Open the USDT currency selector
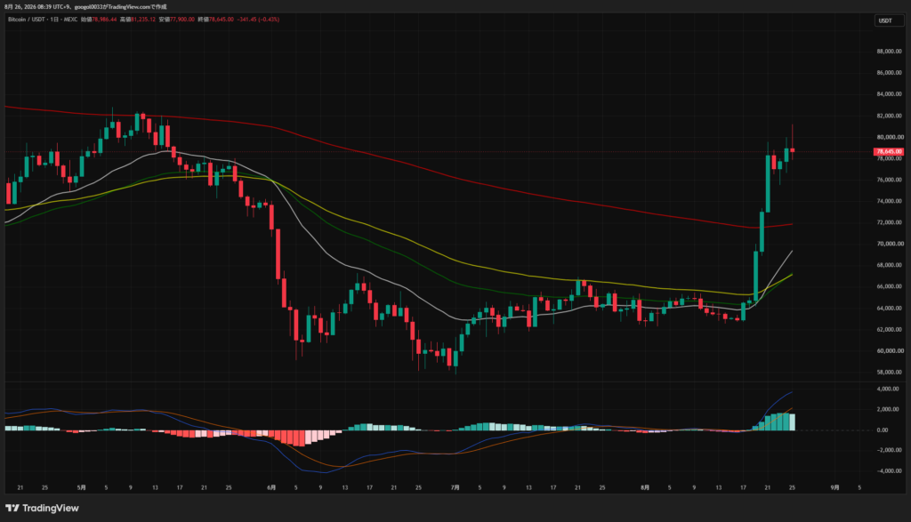Viewport: 911px width, 522px height. click(x=889, y=20)
